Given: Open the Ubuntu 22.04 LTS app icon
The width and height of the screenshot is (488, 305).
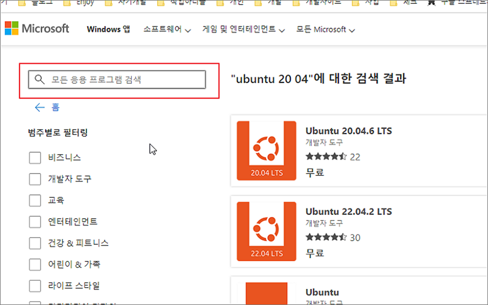Looking at the screenshot, I should tap(267, 232).
